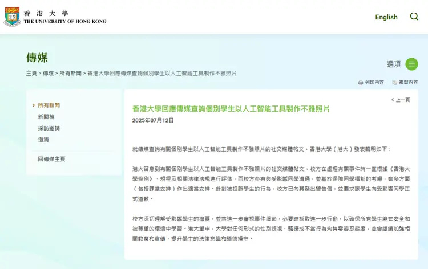Open 傳媒 in the breadcrumb
The height and width of the screenshot is (269, 428).
pos(49,74)
